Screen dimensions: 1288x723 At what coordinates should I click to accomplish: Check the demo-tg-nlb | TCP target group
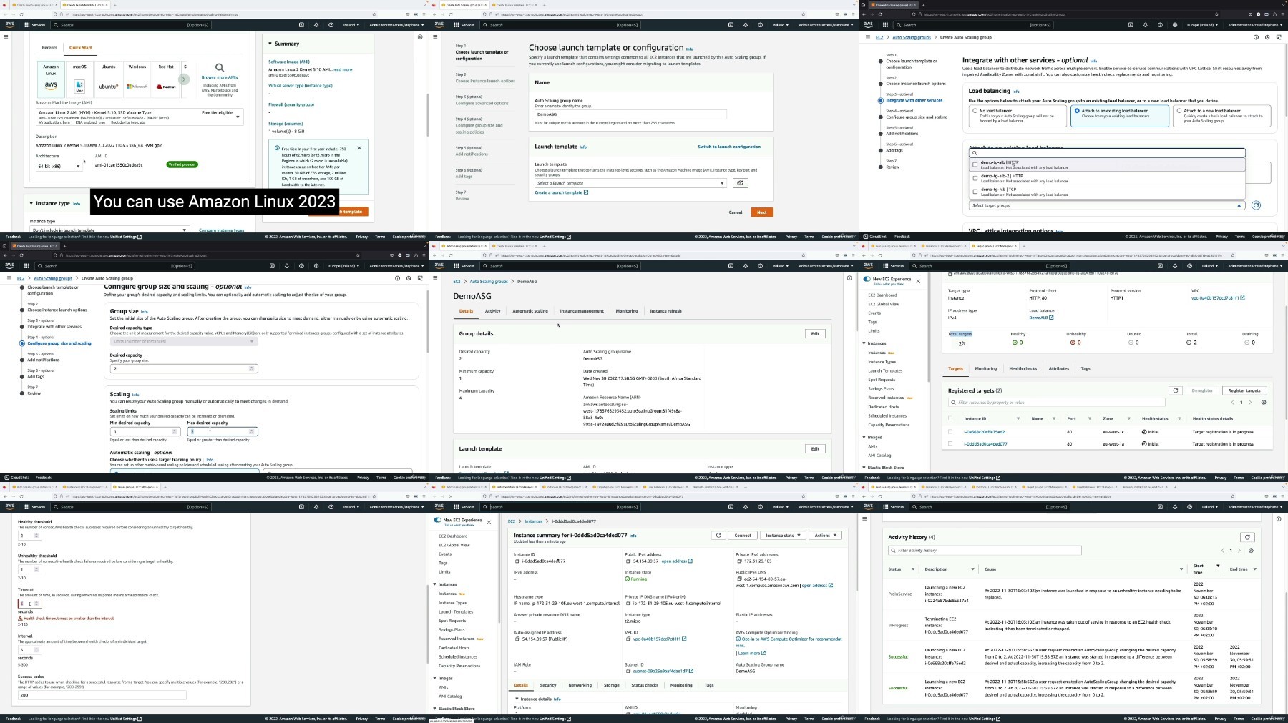pos(975,192)
